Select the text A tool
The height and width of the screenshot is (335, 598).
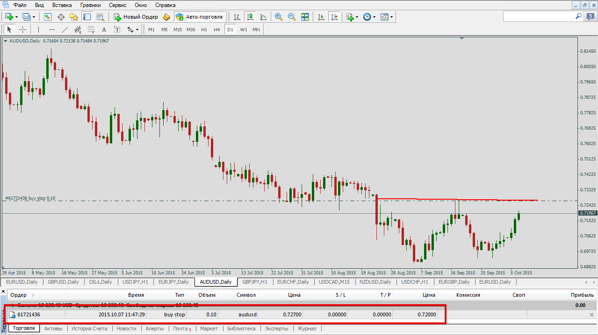point(104,29)
